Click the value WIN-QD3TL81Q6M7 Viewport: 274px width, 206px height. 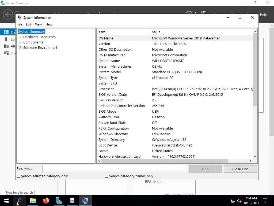coord(168,61)
